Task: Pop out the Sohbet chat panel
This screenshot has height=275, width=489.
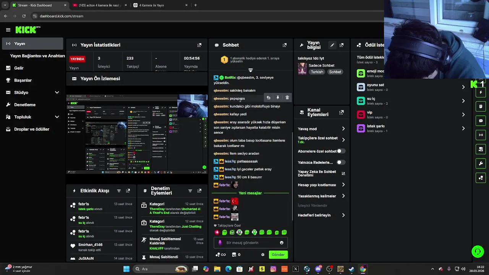Action: click(x=285, y=45)
